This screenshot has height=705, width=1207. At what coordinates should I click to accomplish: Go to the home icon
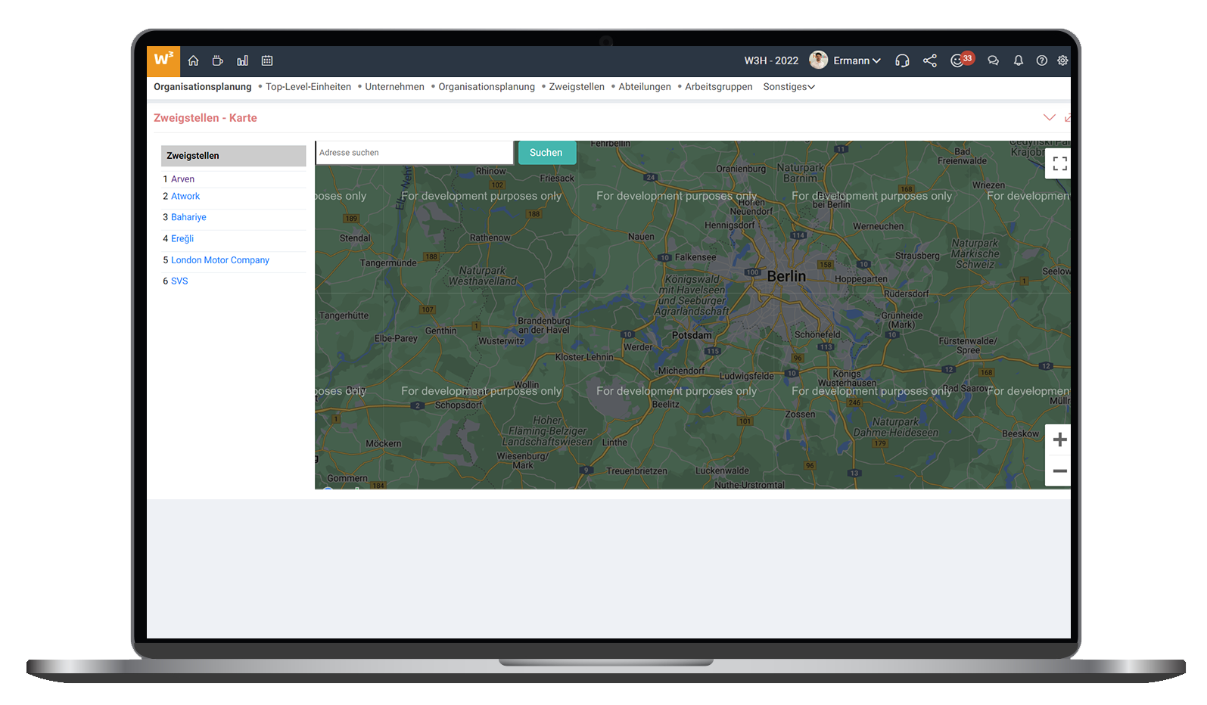coord(194,61)
